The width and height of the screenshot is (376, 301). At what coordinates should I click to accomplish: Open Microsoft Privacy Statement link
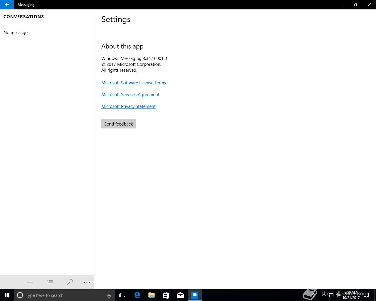pyautogui.click(x=128, y=106)
